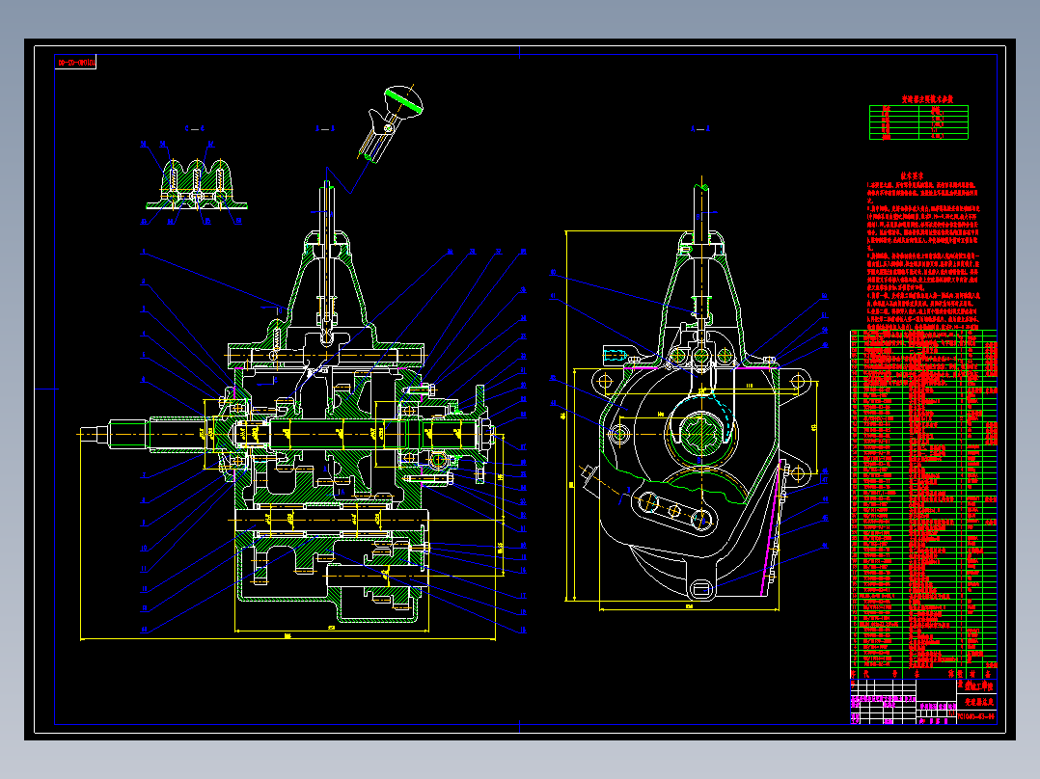Click drawing number TC1040-43-00 in title block
Image resolution: width=1040 pixels, height=779 pixels.
tap(976, 716)
